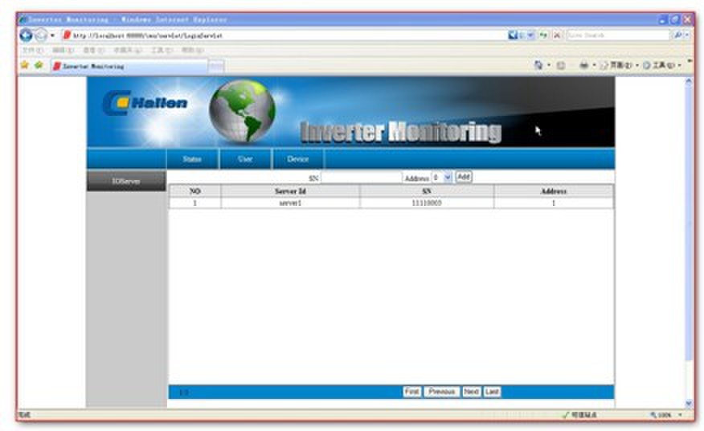Click the Feeds icon in command bar
This screenshot has width=704, height=431.
click(x=561, y=66)
